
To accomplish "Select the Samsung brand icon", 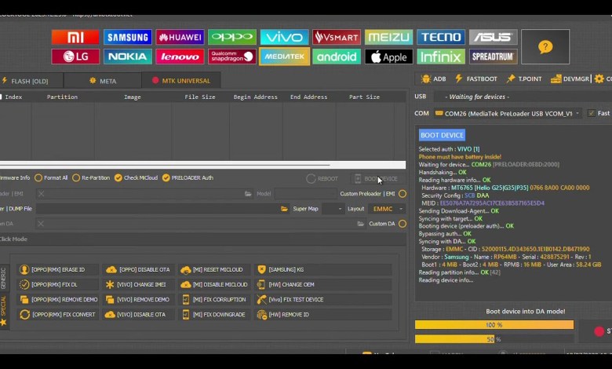I will coord(128,37).
